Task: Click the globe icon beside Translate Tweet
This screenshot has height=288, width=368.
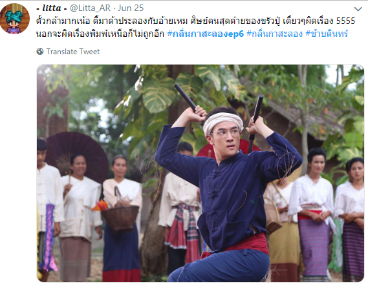Action: click(x=40, y=51)
